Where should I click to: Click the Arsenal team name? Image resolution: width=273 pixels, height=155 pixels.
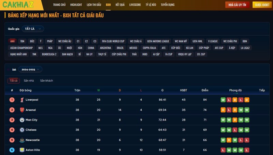(31, 110)
